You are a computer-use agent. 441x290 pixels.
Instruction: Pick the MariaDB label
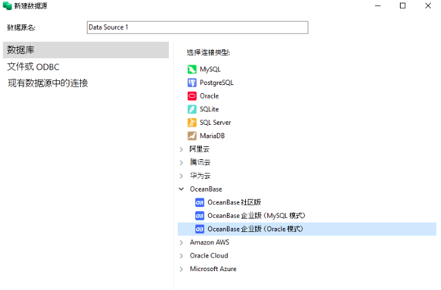[212, 136]
